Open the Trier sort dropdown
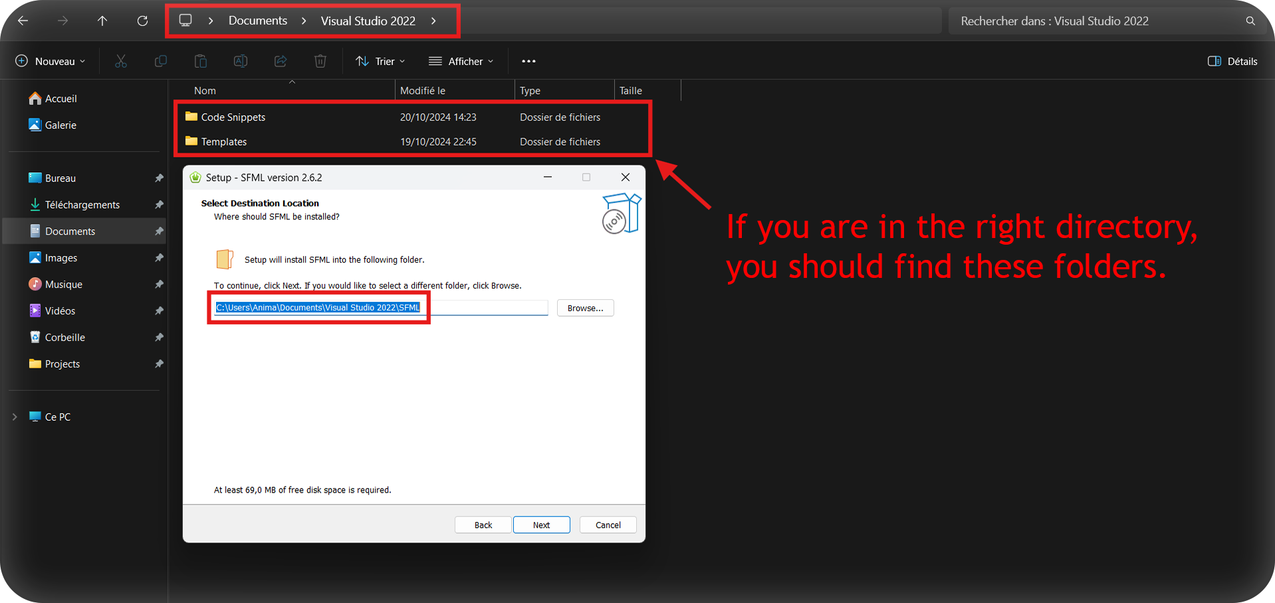Image resolution: width=1275 pixels, height=603 pixels. point(380,61)
